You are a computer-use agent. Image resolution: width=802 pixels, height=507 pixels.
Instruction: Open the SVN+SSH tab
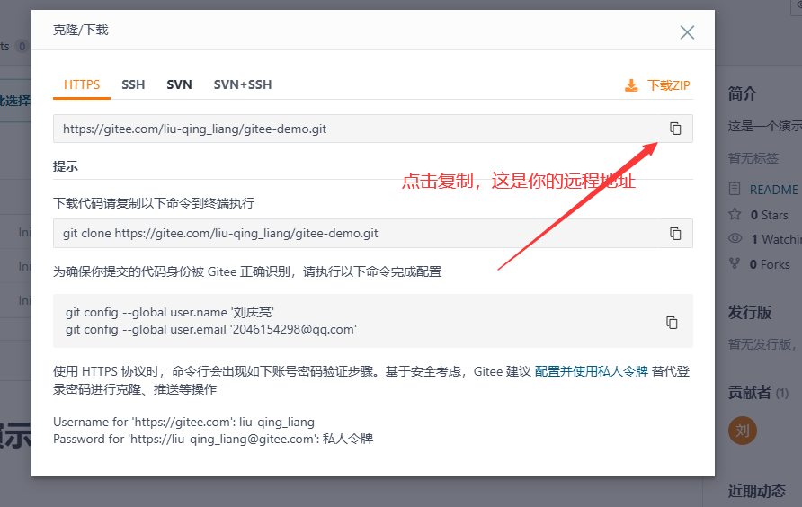[x=243, y=84]
